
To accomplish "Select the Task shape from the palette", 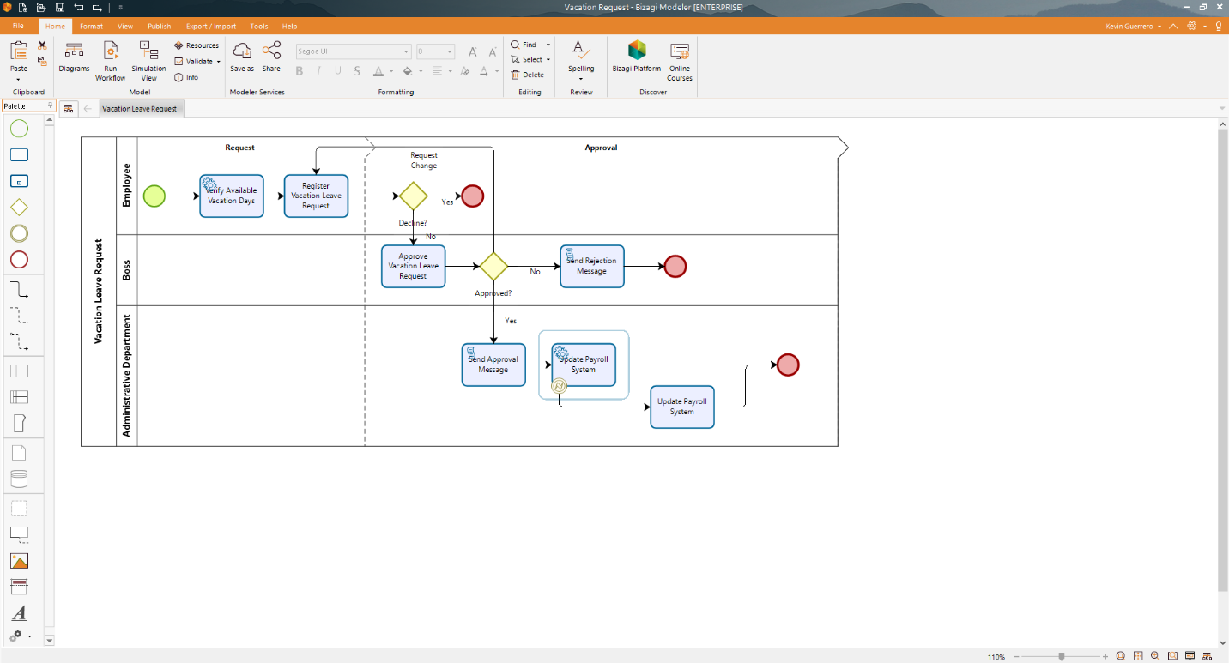I will coord(19,155).
